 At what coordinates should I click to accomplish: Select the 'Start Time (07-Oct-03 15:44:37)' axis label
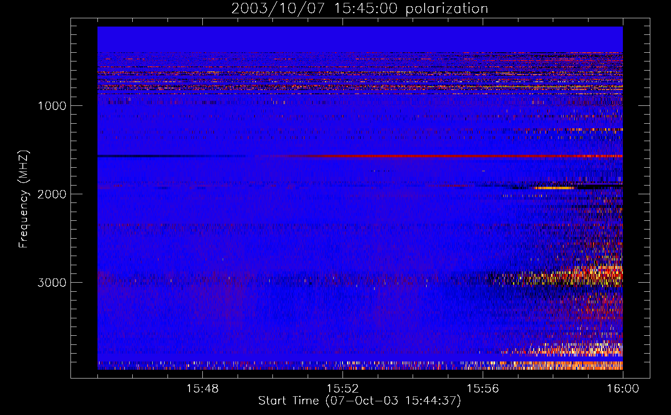click(360, 401)
